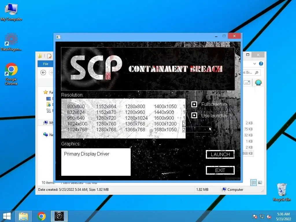
Task: Select the 1280x960 resolution
Action: 135,112
